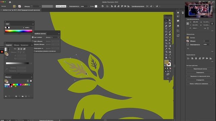Expand the opacity value dropdown in control bar

point(88,6)
